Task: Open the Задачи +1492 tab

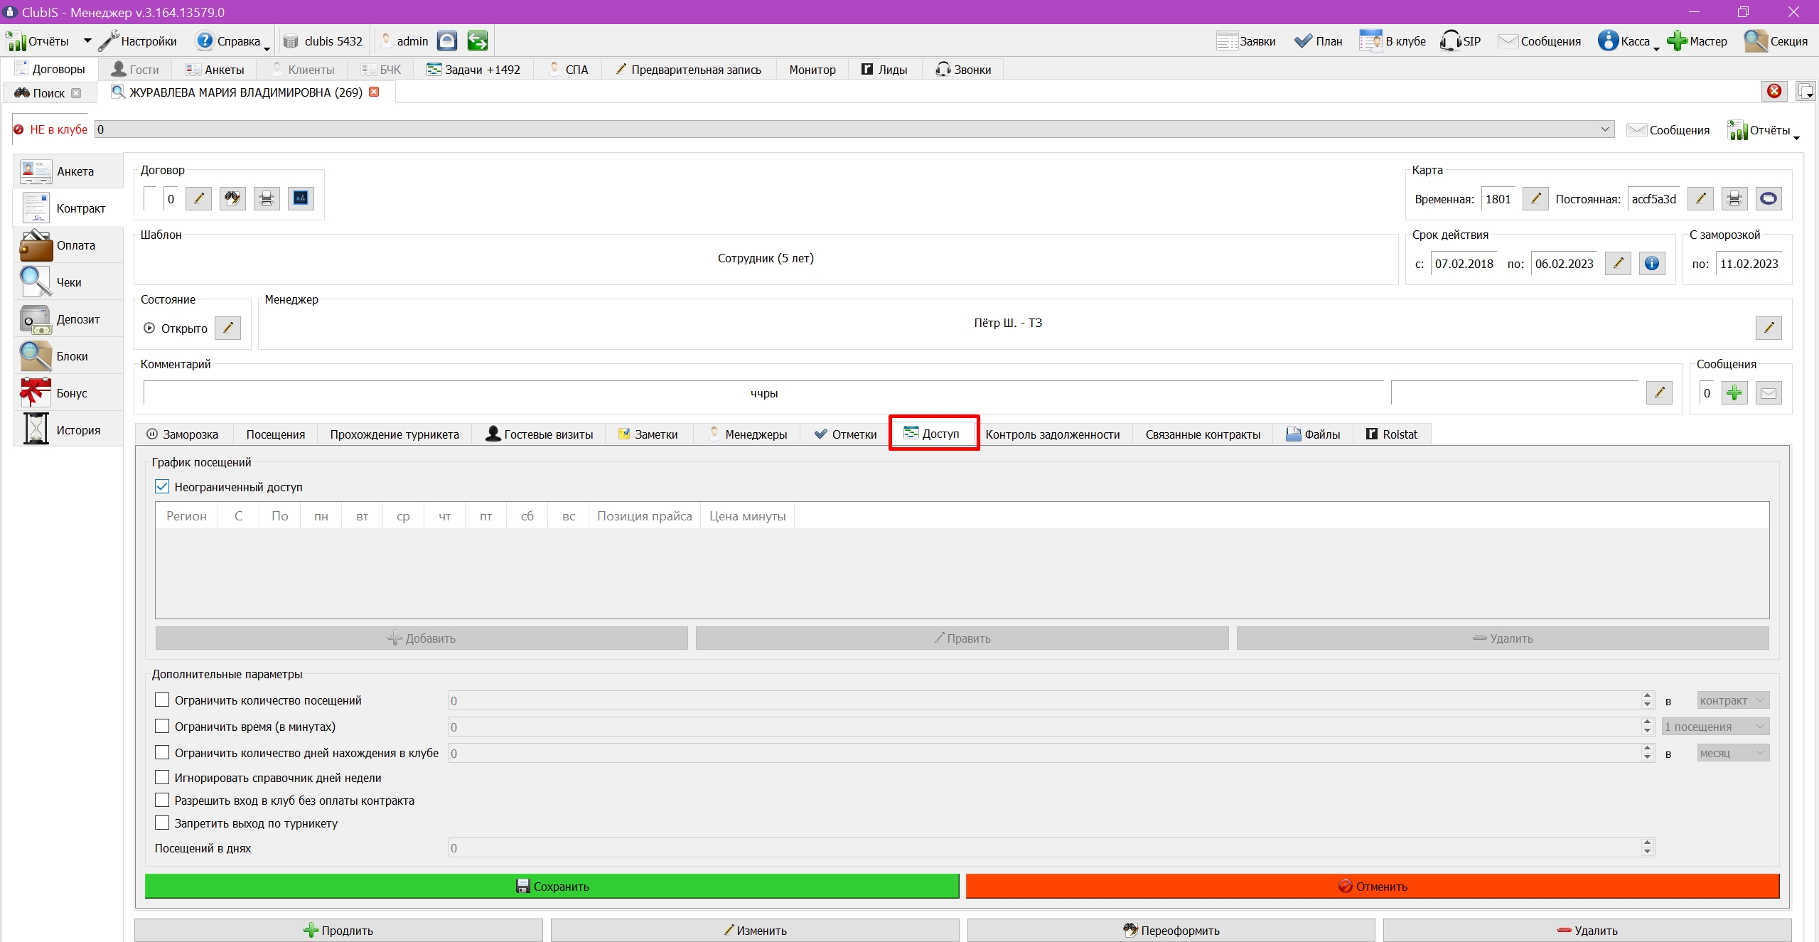Action: [x=473, y=70]
